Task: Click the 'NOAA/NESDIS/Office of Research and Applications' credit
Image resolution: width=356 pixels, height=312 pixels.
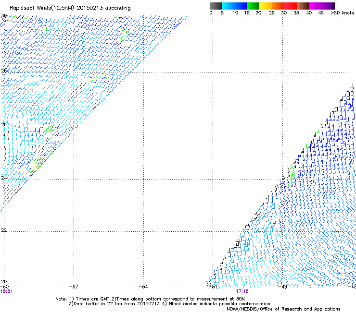Action: click(x=283, y=309)
